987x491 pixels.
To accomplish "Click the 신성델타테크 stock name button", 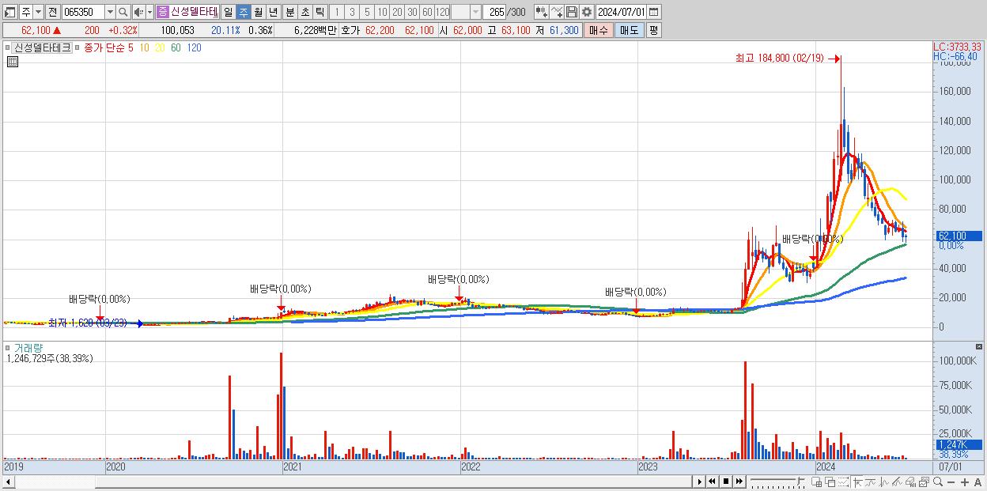I will point(195,12).
